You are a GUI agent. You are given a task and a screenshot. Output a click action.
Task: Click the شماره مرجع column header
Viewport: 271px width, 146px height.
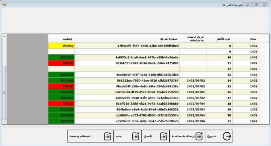pos(127,39)
